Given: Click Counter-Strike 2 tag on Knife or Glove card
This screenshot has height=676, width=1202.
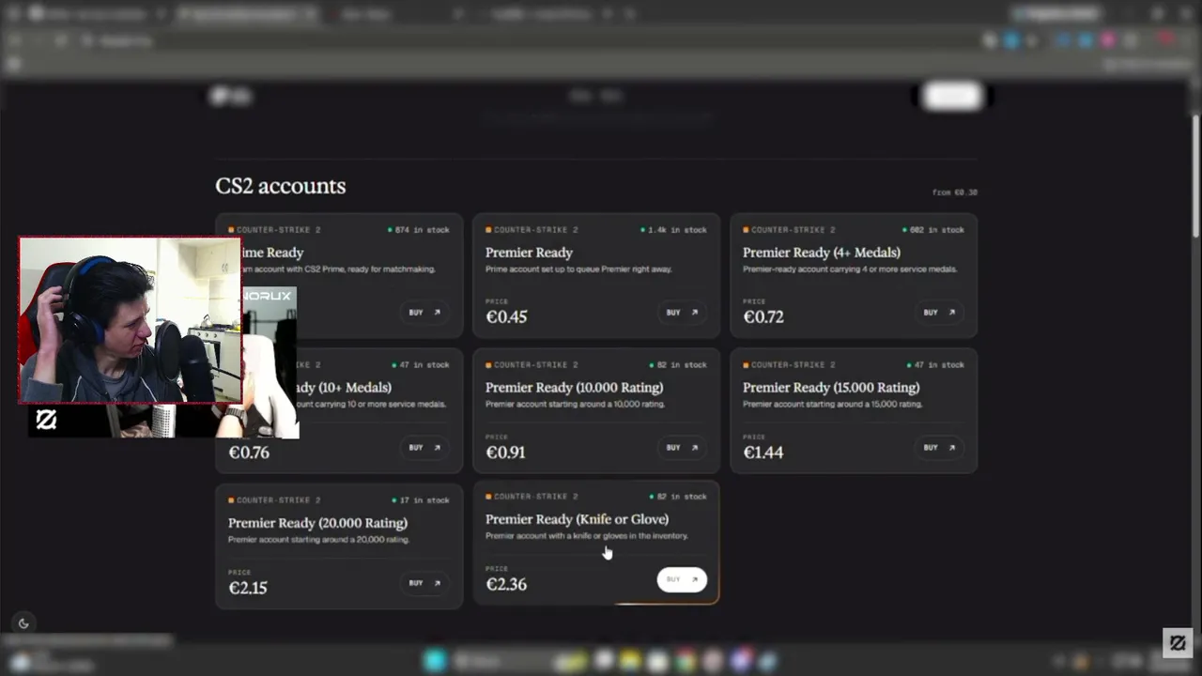Looking at the screenshot, I should (532, 497).
